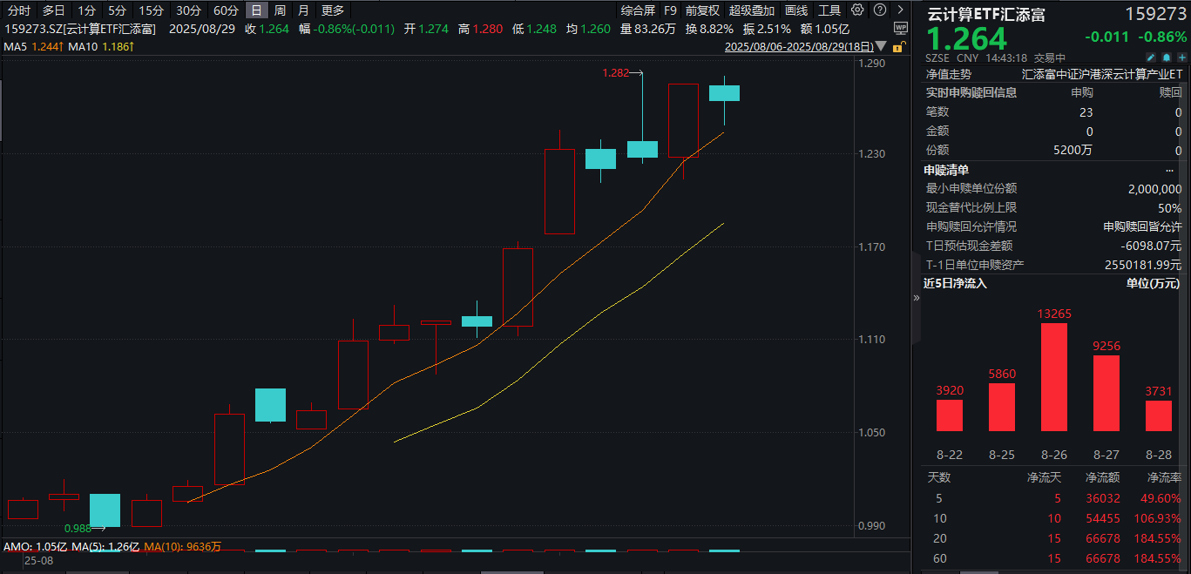Open the 工具 tools menu
The height and width of the screenshot is (574, 1191).
click(829, 10)
